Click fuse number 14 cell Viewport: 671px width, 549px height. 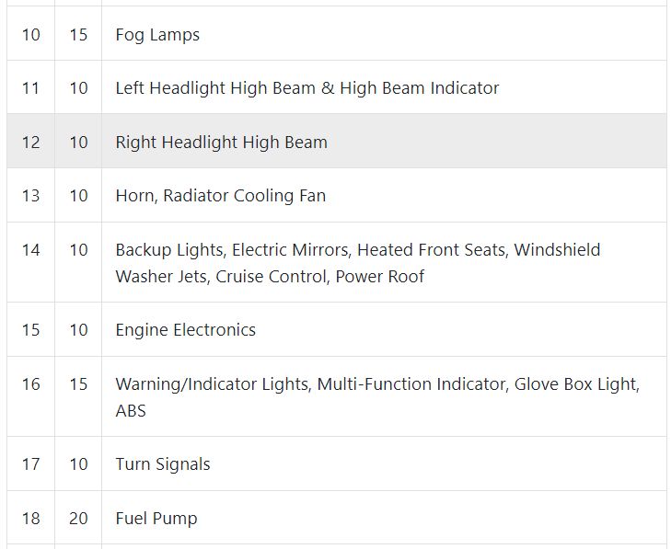30,262
